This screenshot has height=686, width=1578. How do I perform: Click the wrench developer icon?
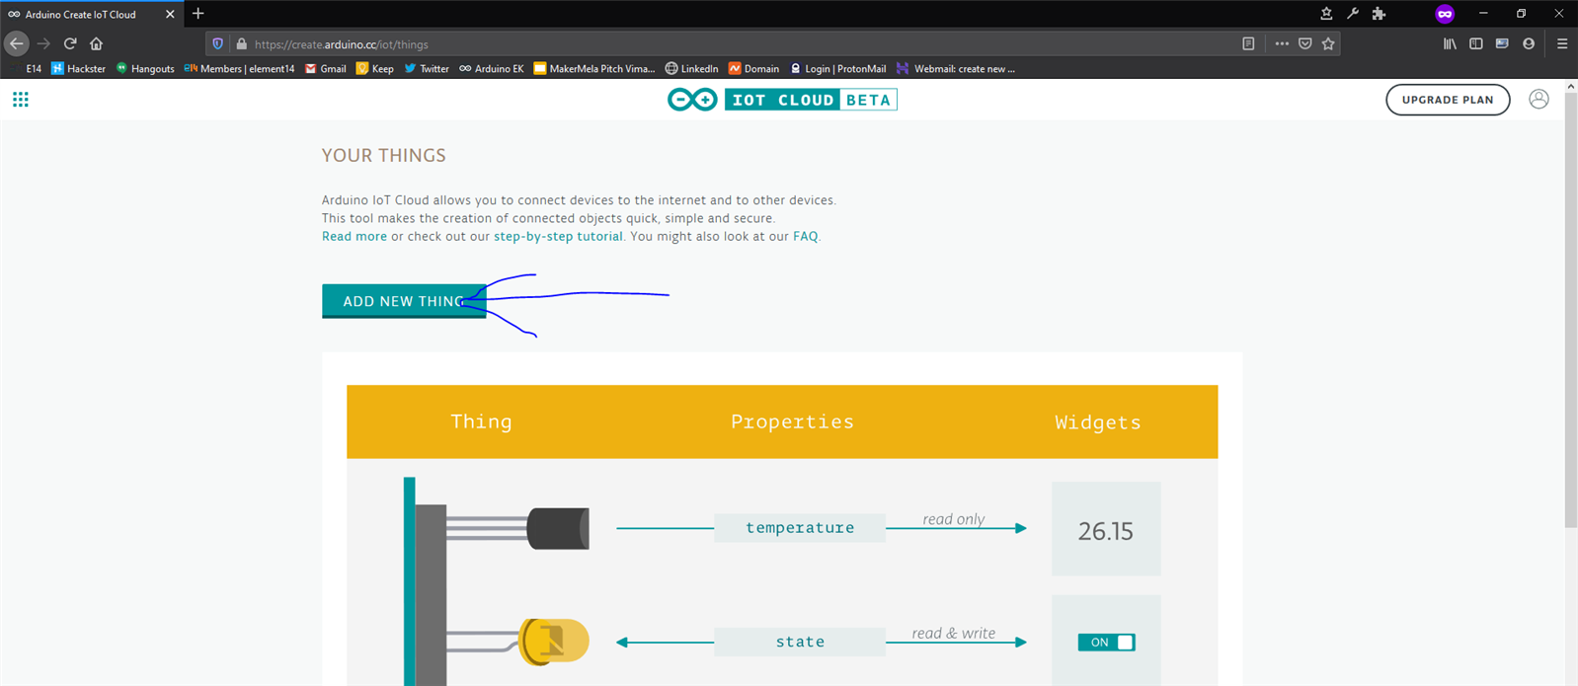(1353, 14)
